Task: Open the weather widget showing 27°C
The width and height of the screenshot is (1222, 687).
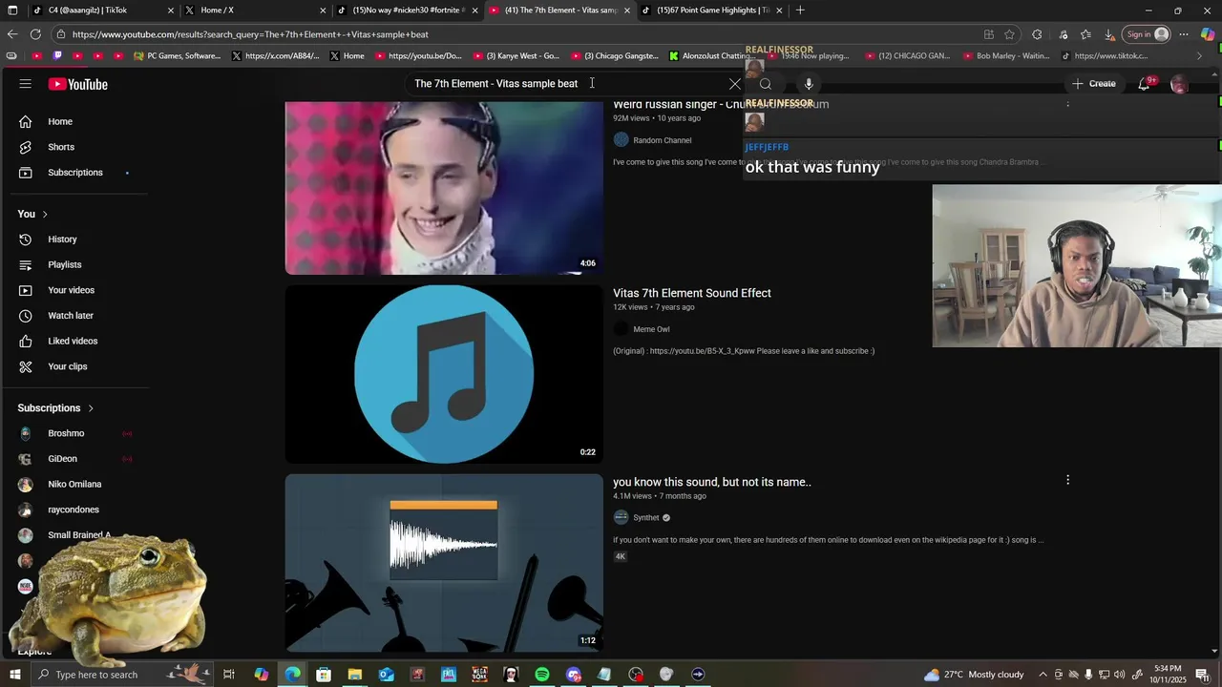Action: (974, 675)
